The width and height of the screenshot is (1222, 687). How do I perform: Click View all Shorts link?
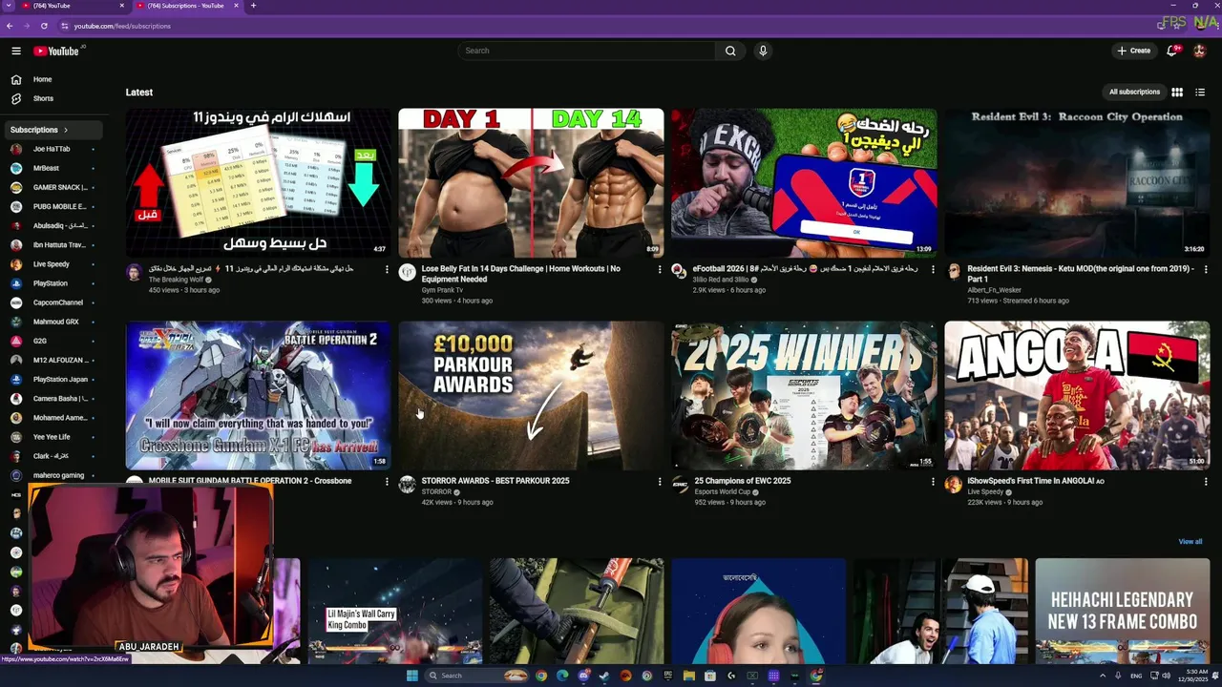coord(1190,542)
